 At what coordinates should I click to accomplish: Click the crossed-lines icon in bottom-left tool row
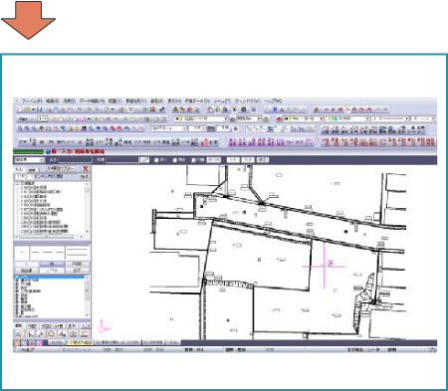pos(41,334)
